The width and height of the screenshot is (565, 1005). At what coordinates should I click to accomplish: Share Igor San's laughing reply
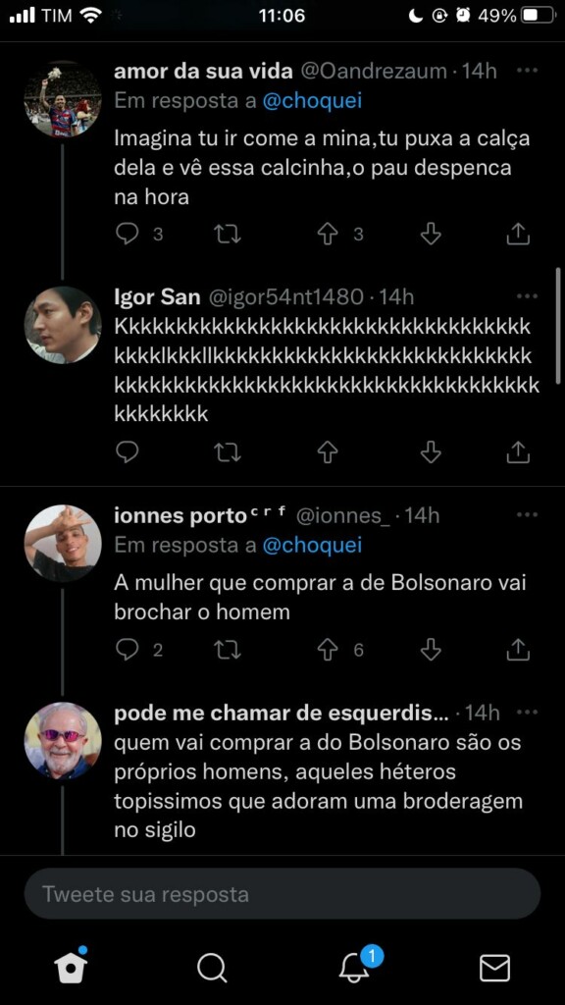[x=518, y=452]
